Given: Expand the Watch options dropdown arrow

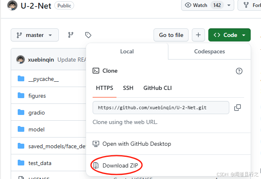Looking at the screenshot, I should pyautogui.click(x=229, y=5).
